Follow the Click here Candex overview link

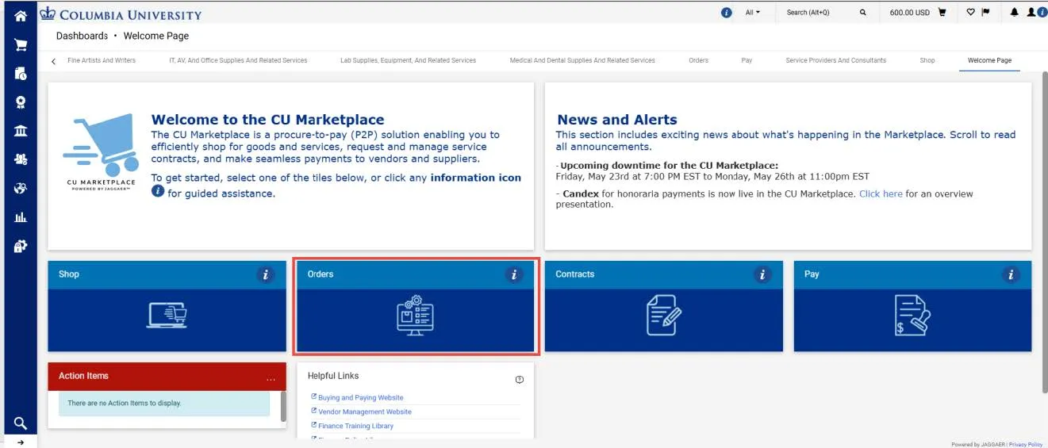point(881,193)
